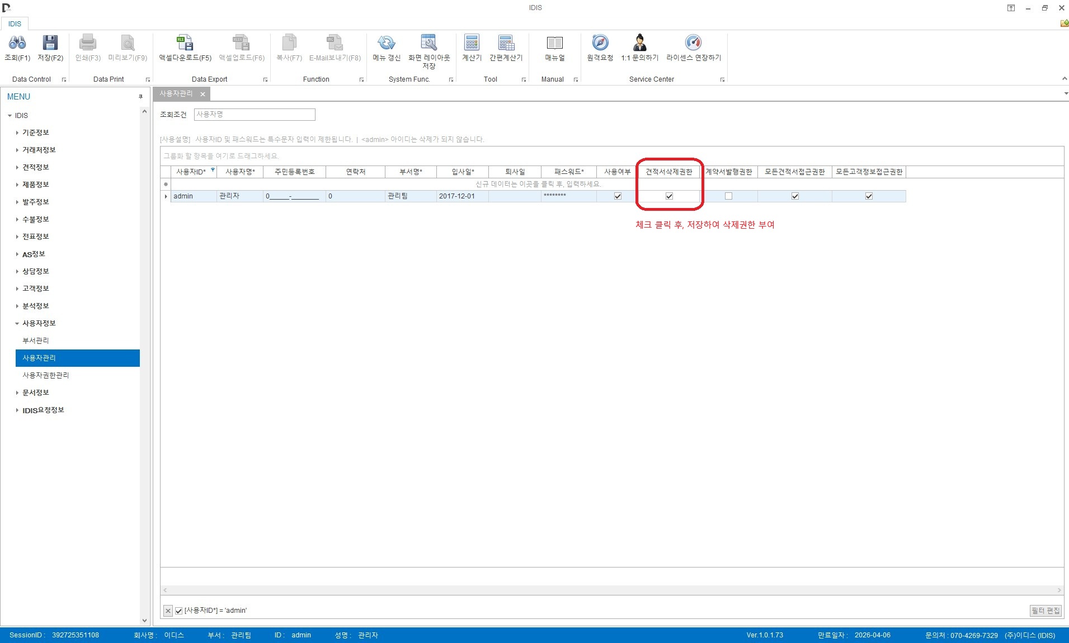
Task: Open 사용자권한관리 menu item
Action: 46,375
